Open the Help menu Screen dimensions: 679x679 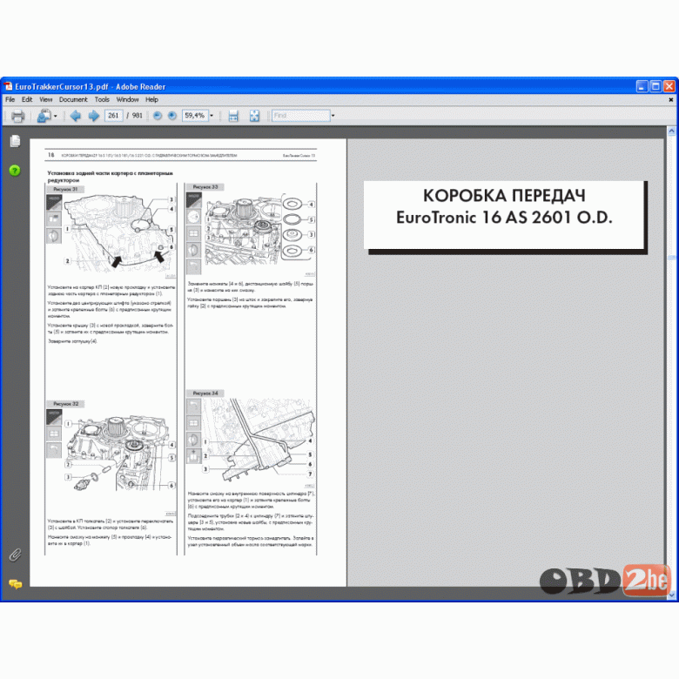(x=151, y=99)
